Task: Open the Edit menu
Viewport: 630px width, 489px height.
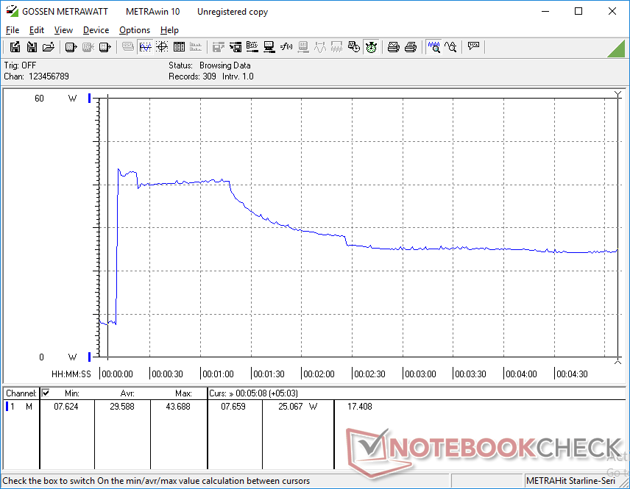Action: pos(37,30)
